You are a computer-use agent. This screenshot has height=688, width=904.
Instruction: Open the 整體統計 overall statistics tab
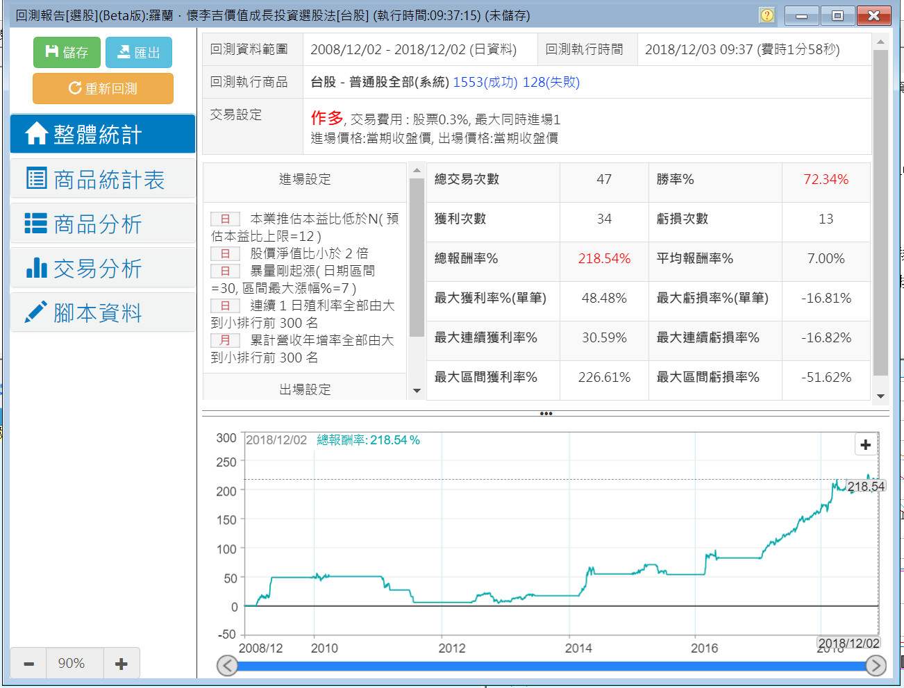[103, 134]
